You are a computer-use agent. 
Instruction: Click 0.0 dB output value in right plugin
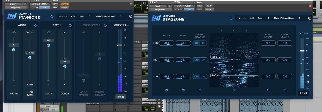coord(303,93)
